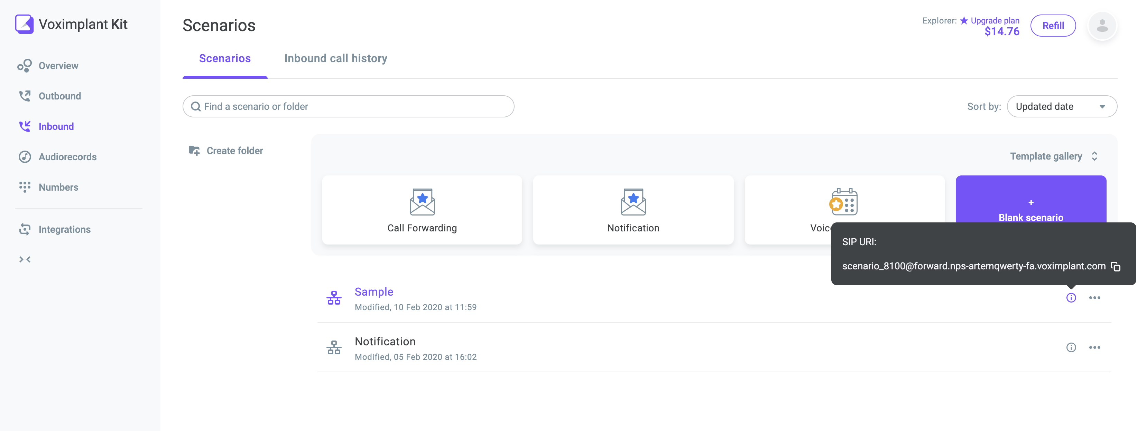Click 'Modified, 10 Feb 2020 at 11:59' text
This screenshot has height=431, width=1137.
(x=416, y=307)
